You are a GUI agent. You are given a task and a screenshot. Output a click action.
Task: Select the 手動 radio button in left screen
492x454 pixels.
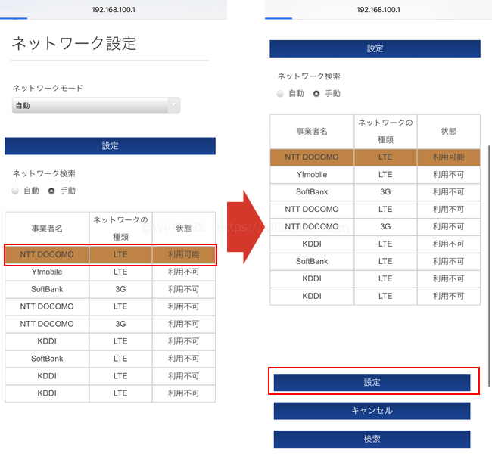coord(51,191)
